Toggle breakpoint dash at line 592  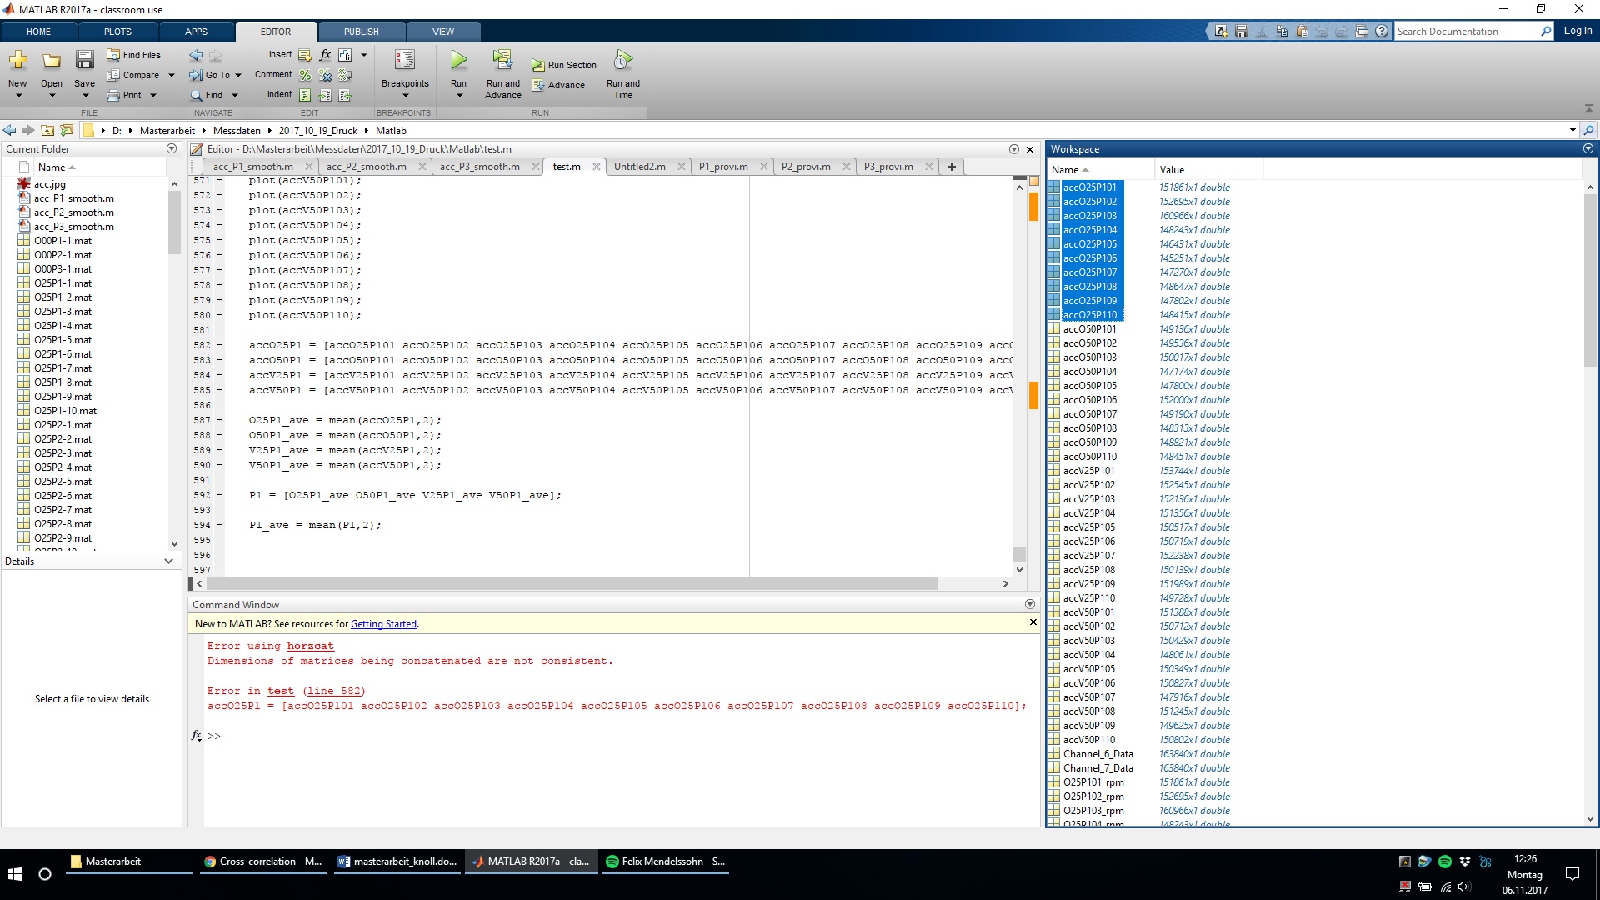220,495
